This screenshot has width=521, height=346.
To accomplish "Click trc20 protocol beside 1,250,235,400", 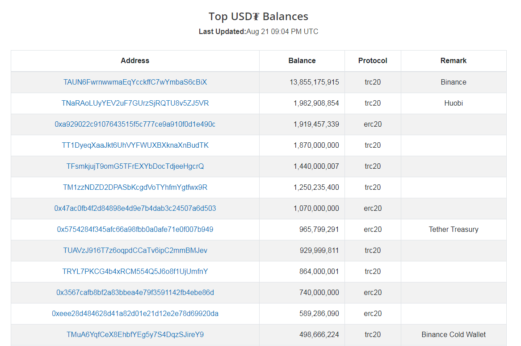I will (x=373, y=187).
